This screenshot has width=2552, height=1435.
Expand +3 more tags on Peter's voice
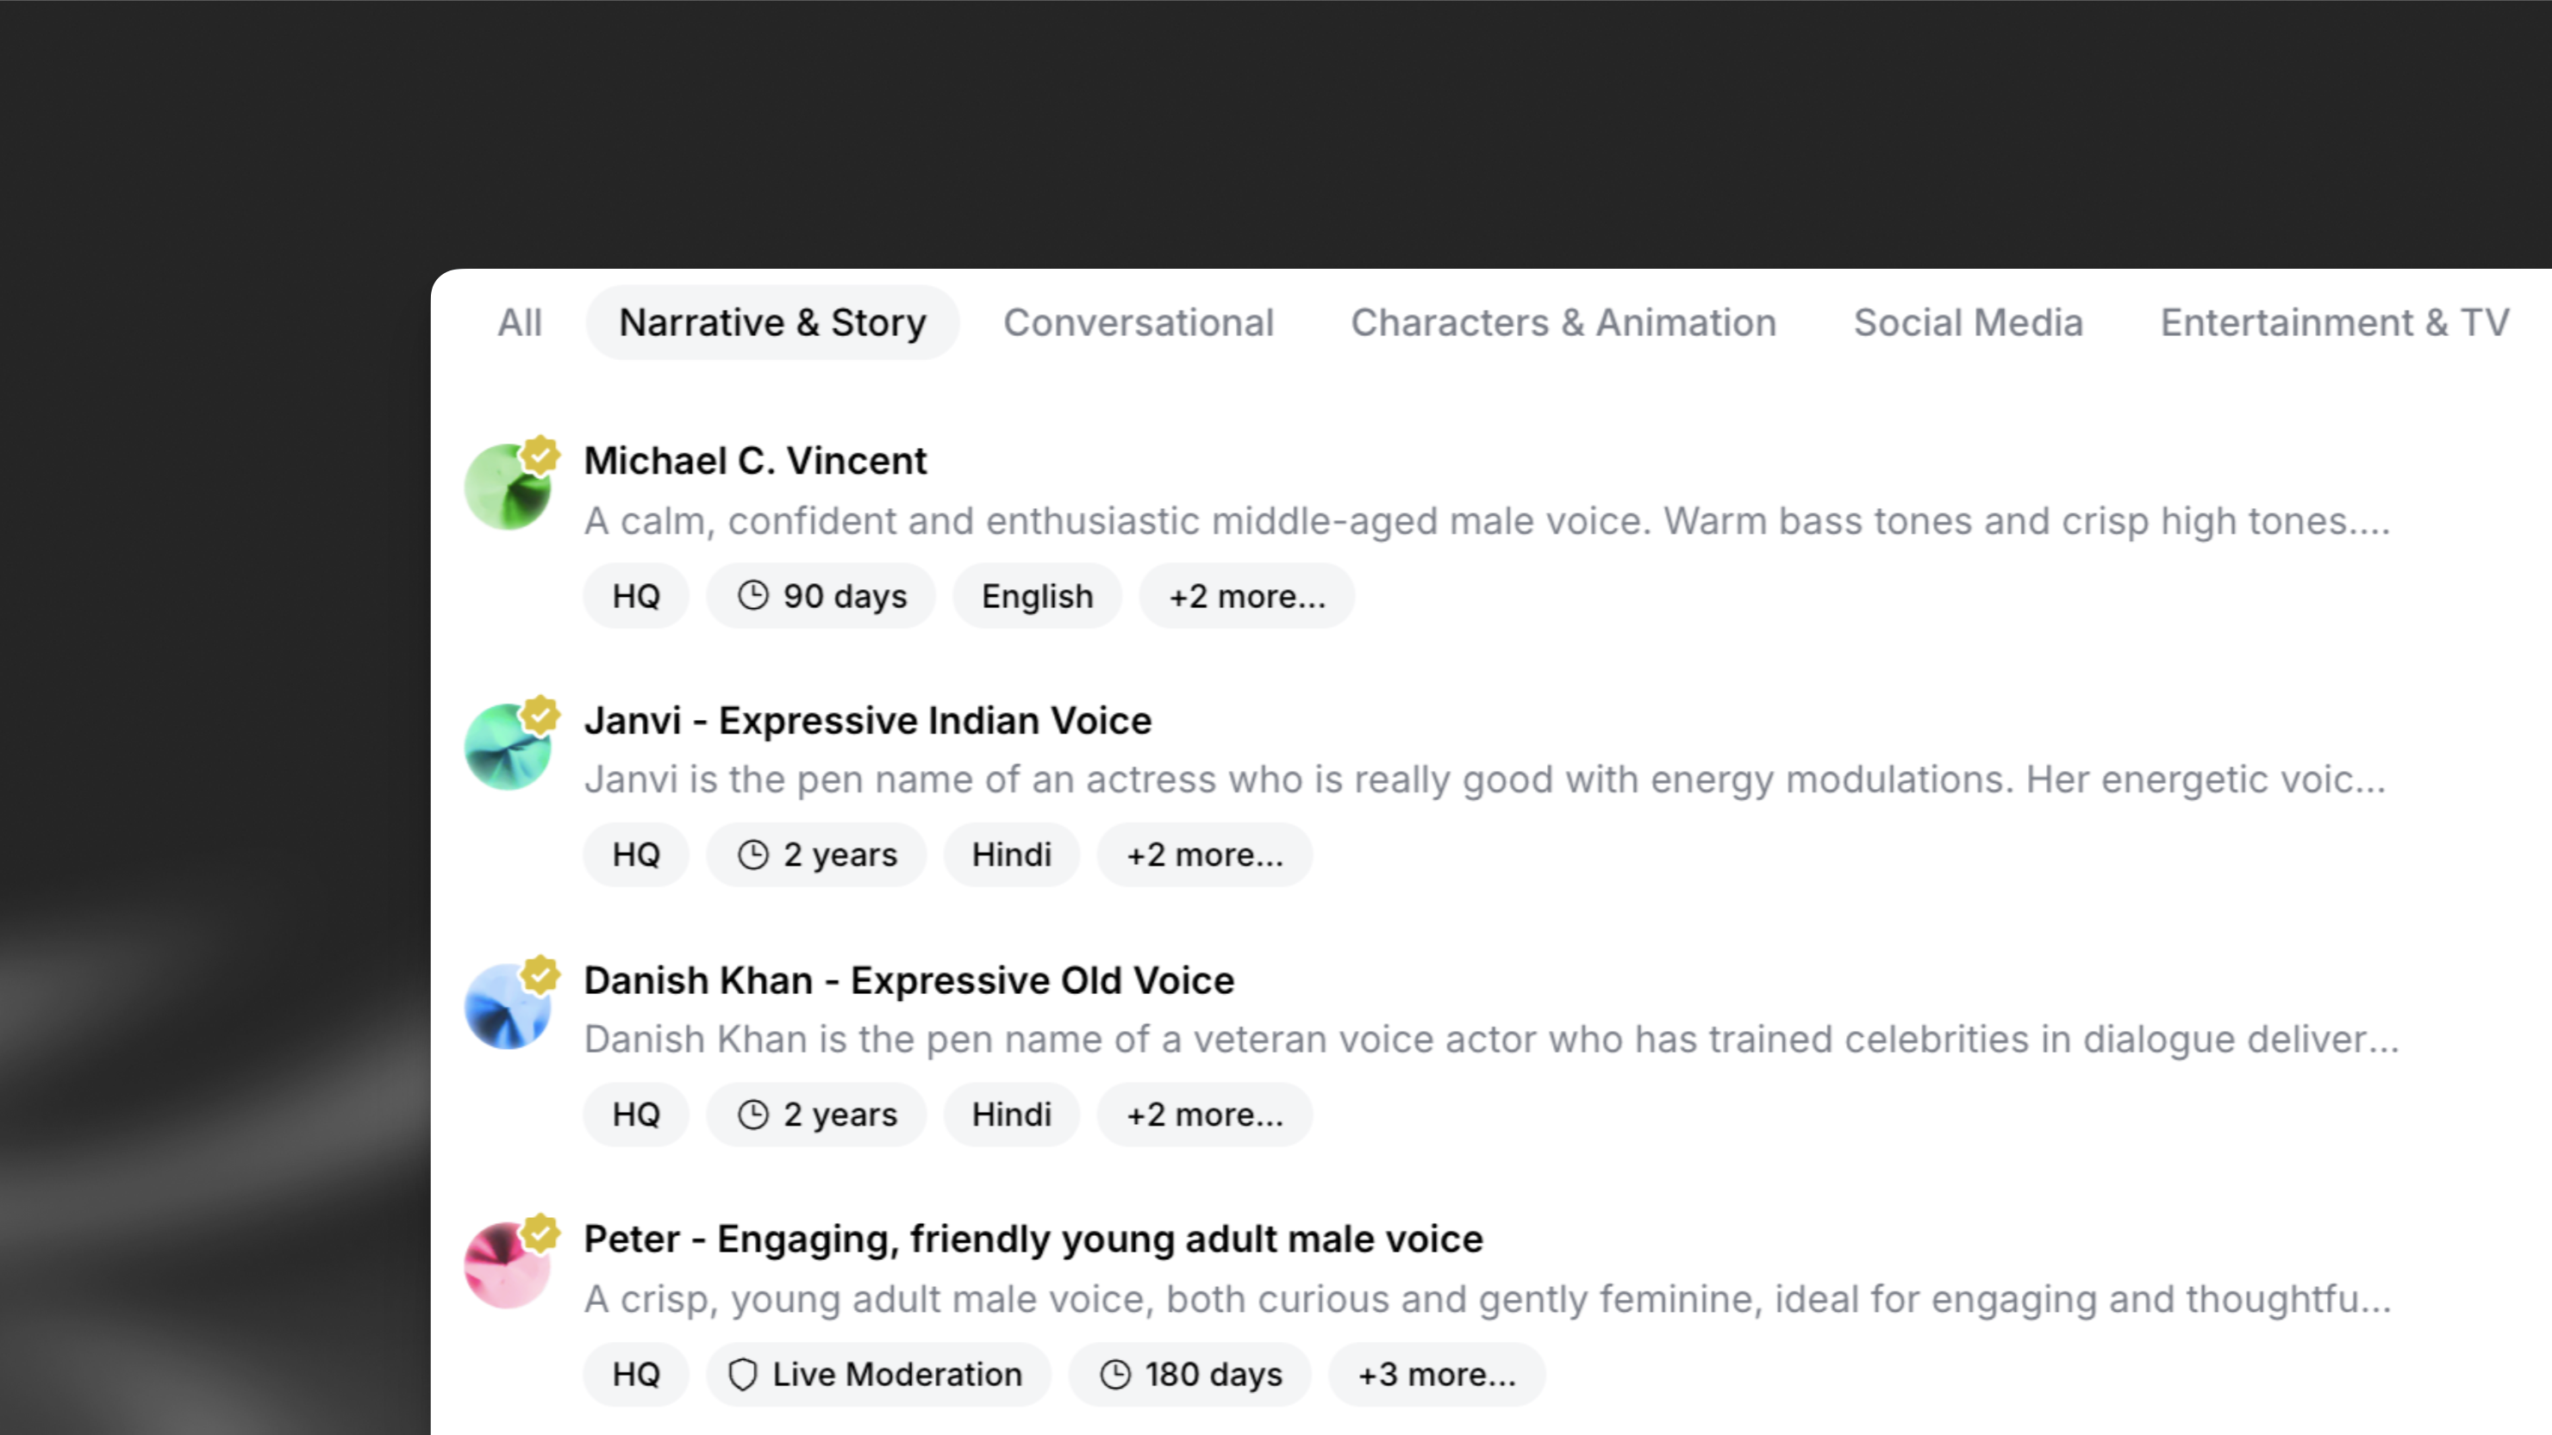point(1437,1374)
